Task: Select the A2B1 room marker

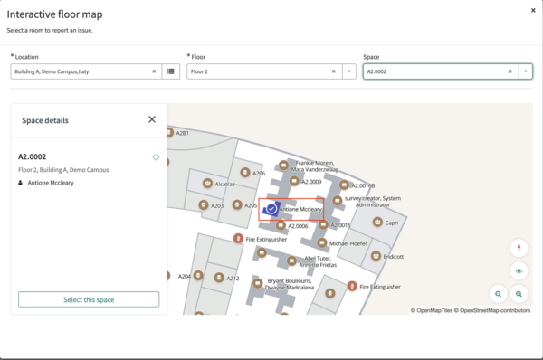Action: (169, 132)
